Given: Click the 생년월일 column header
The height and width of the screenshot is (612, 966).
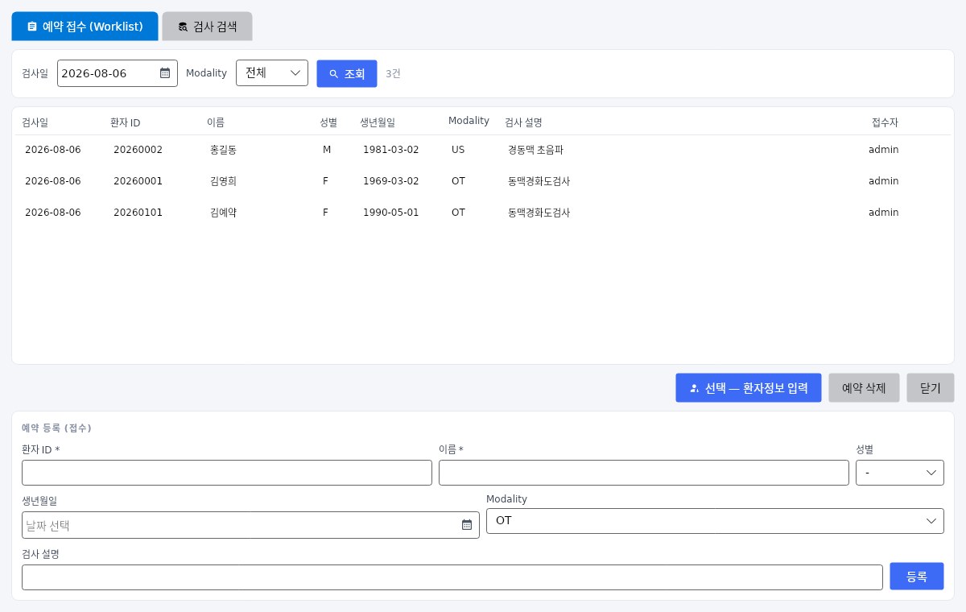Looking at the screenshot, I should (x=378, y=122).
